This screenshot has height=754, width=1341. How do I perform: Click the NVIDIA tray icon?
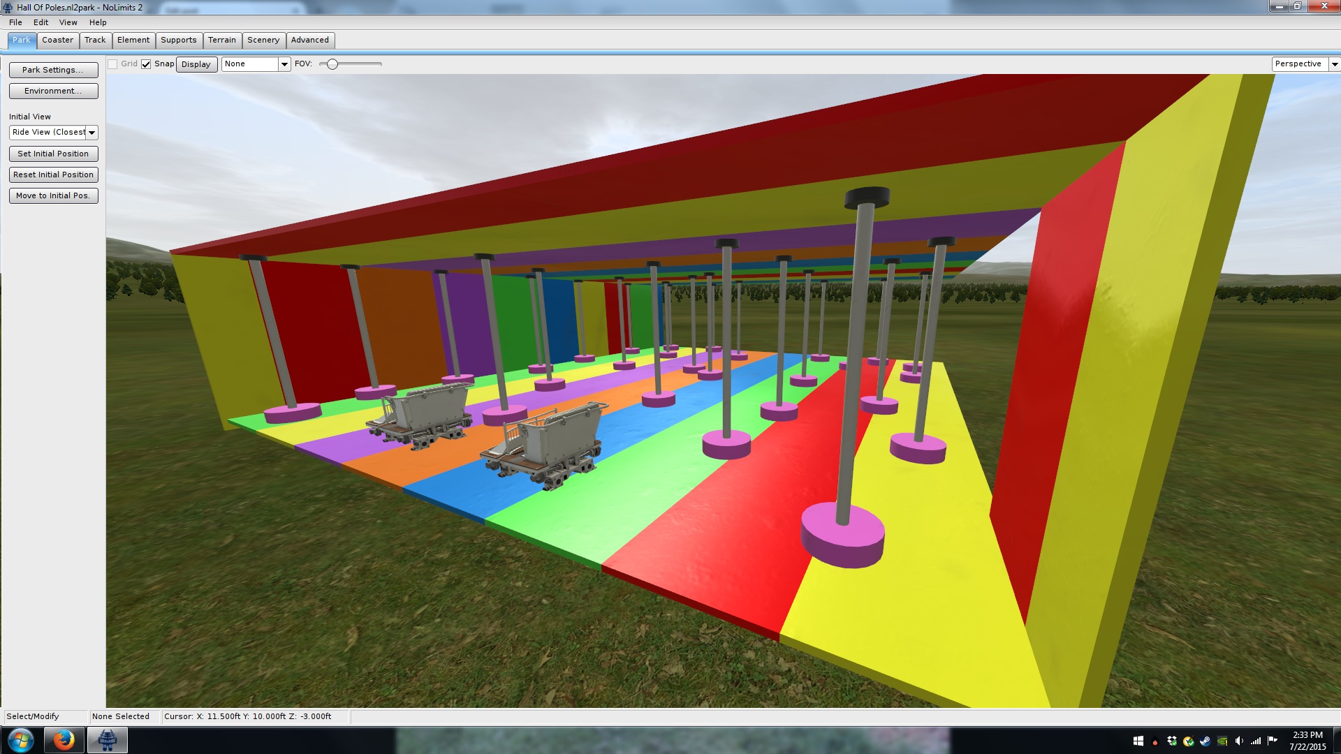pos(1222,741)
